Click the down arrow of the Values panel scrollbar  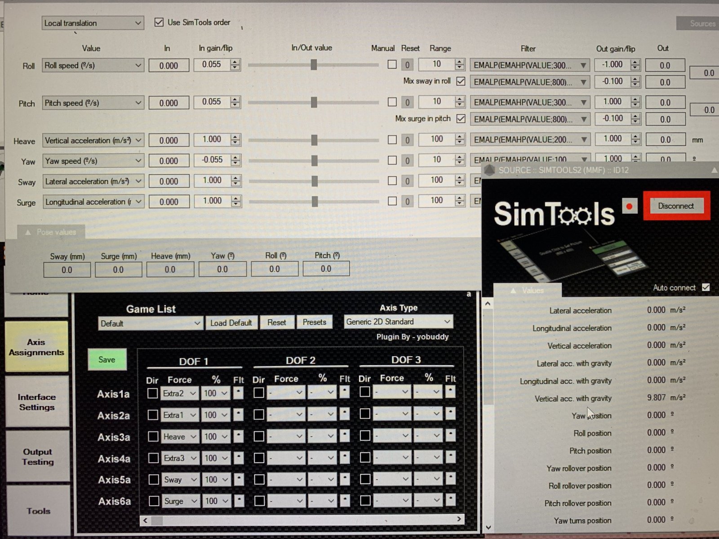coord(488,527)
